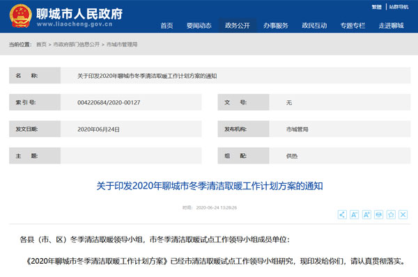
Task: Open 政民互动 navigation tab
Action: pyautogui.click(x=314, y=26)
